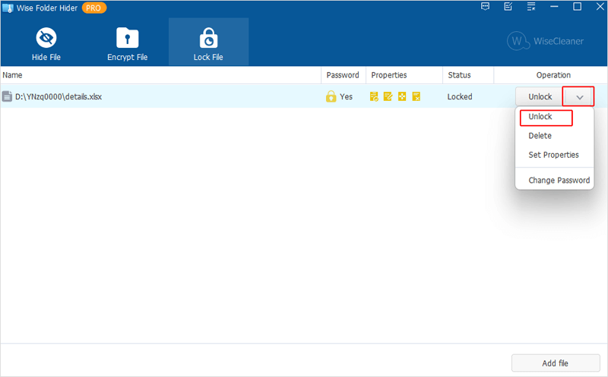Screen dimensions: 608x377
Task: Click the 'Yes' password text
Action: [346, 96]
